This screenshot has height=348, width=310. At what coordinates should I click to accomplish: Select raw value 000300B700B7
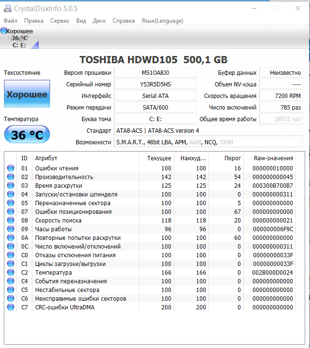point(273,185)
